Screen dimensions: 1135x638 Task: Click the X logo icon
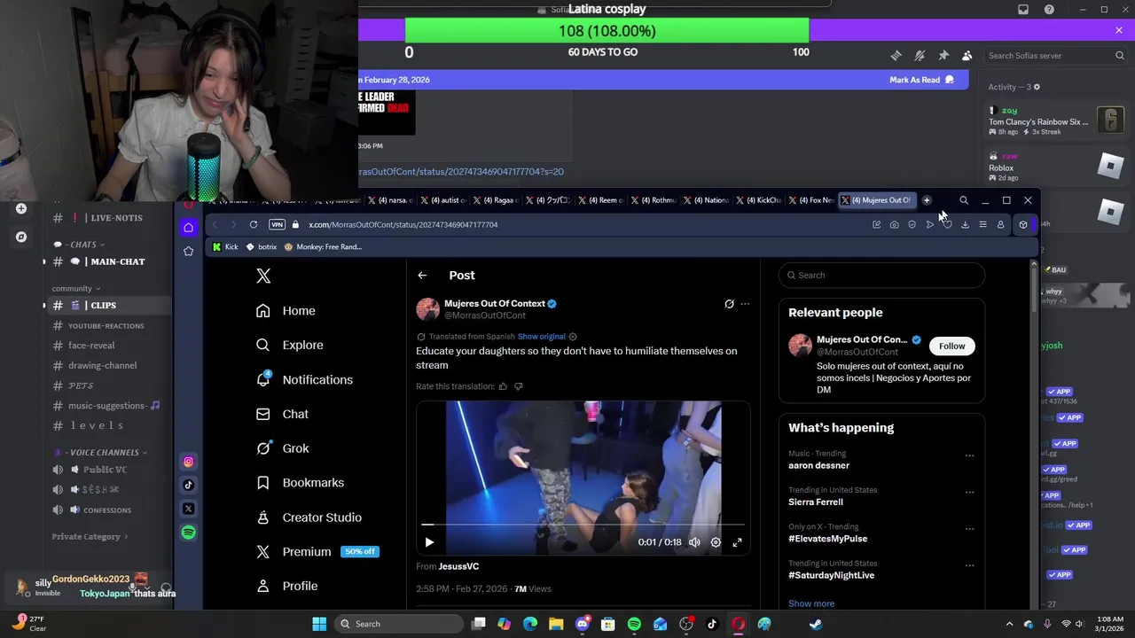(x=263, y=276)
